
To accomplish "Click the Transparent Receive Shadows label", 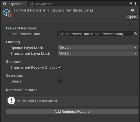I will pos(34,67).
